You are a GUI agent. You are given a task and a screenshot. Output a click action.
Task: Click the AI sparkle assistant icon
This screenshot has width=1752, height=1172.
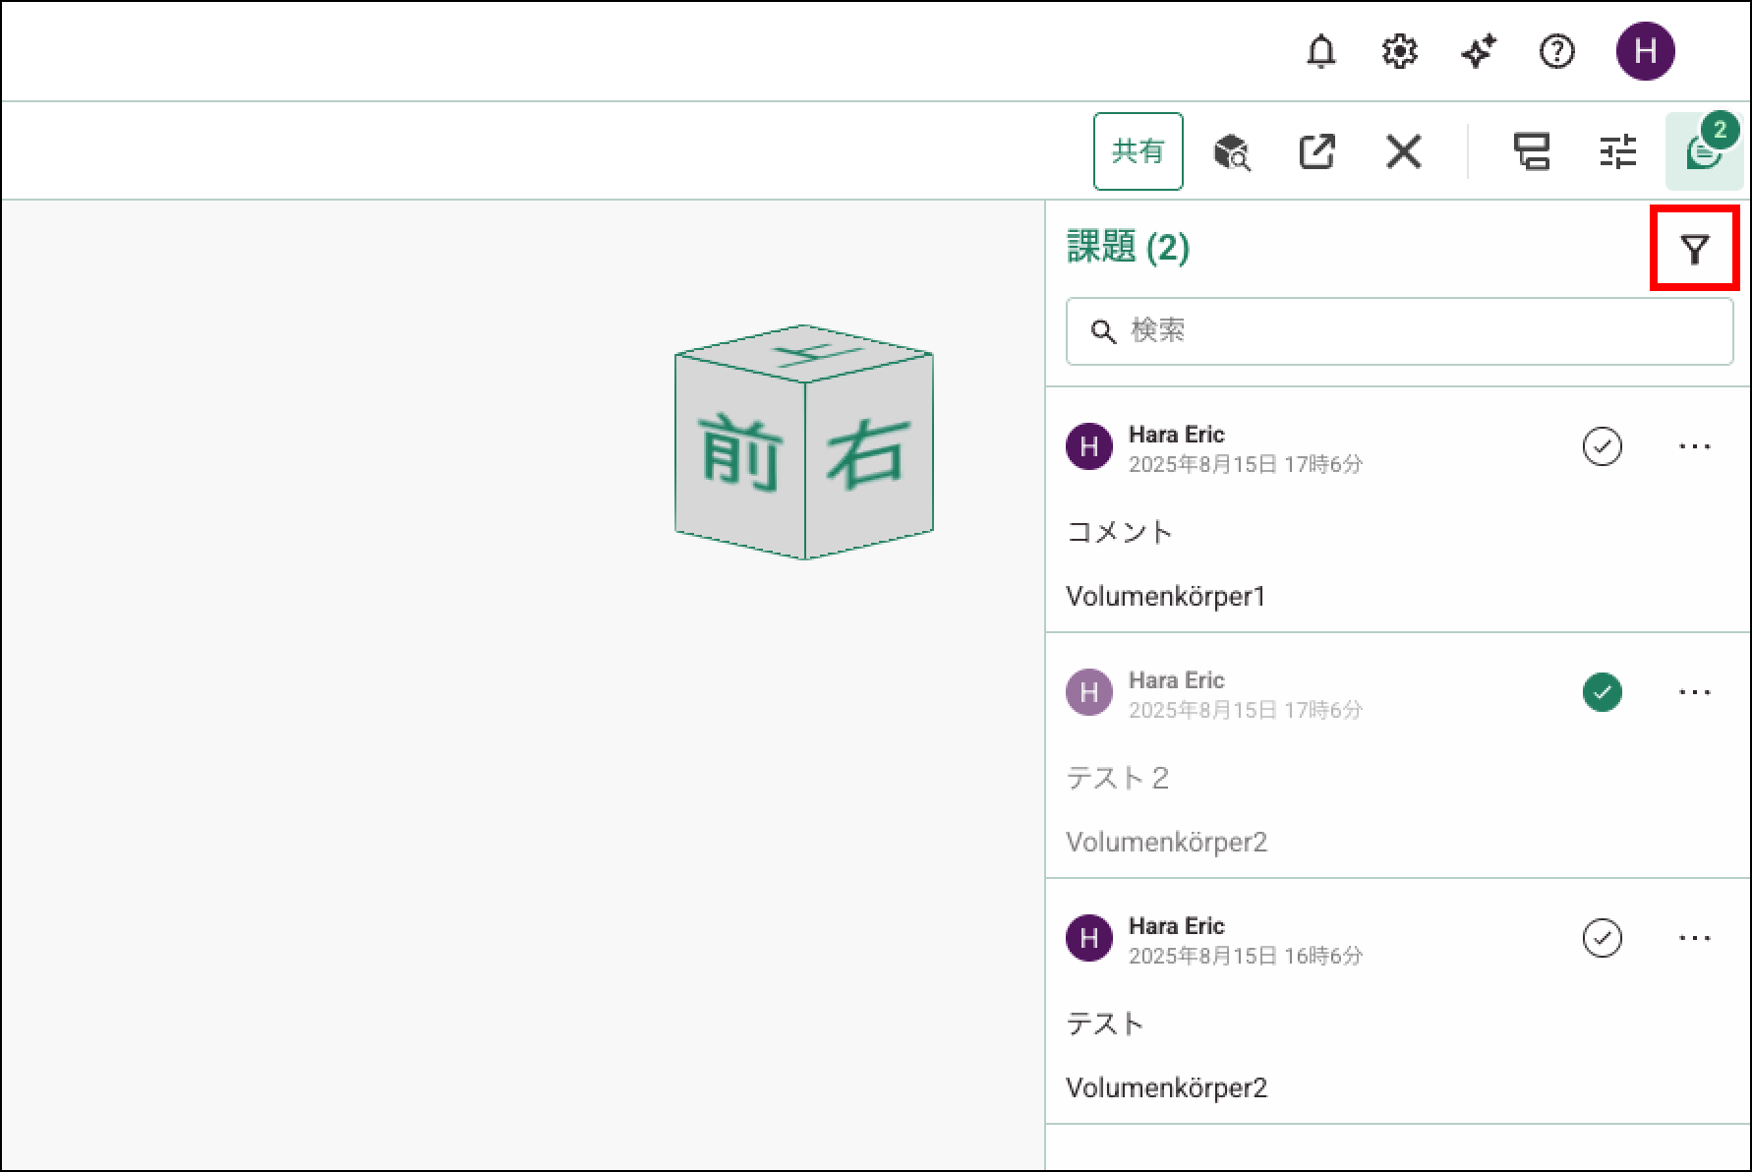click(1478, 51)
